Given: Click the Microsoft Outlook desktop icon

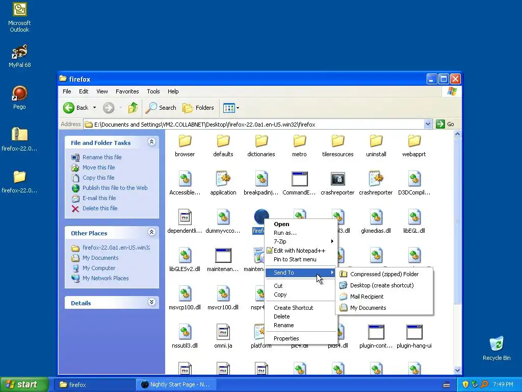Looking at the screenshot, I should (19, 17).
